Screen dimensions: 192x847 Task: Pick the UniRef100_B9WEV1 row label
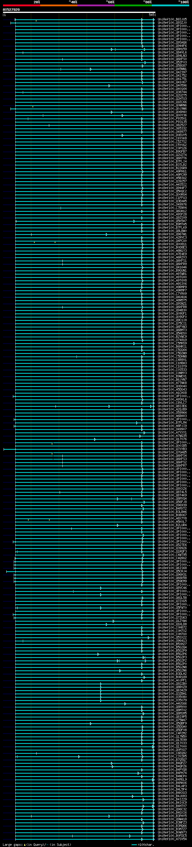coord(172,376)
